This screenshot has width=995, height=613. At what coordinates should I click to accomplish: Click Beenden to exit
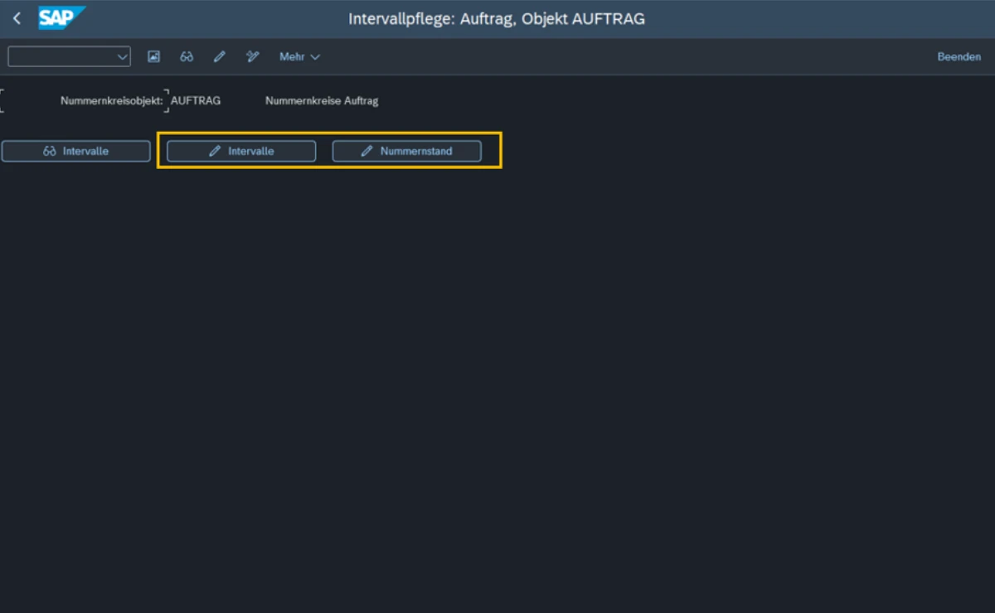click(x=959, y=56)
